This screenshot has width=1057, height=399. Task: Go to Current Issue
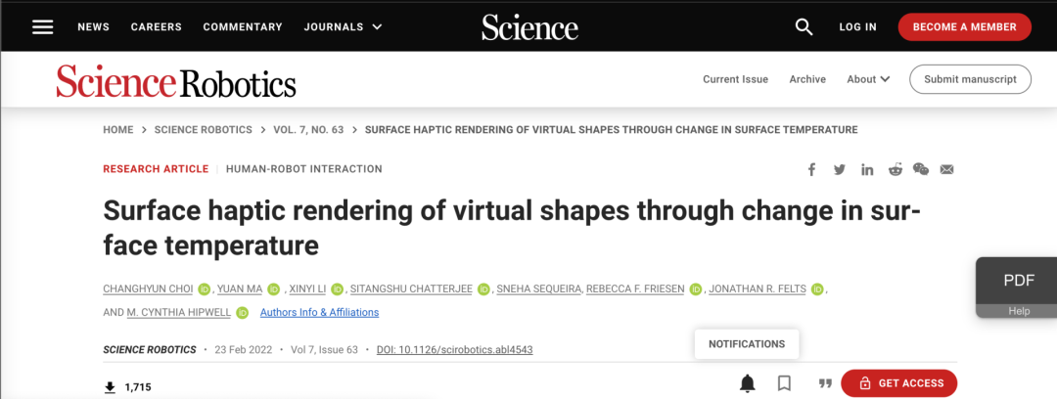[735, 79]
